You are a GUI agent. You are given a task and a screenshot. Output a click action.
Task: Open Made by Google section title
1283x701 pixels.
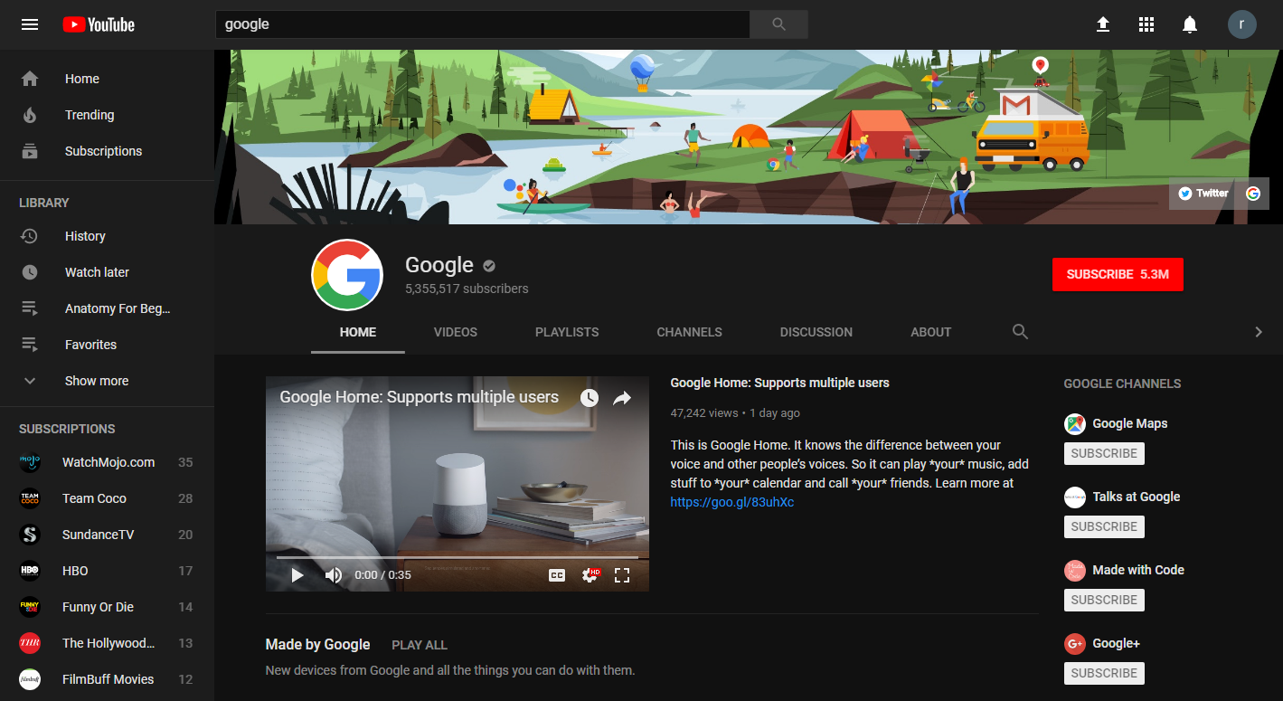tap(318, 645)
